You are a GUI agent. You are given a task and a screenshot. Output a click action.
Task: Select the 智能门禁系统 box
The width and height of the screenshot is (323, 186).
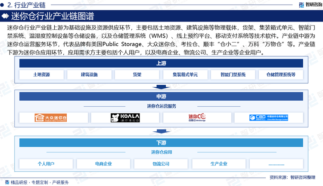[233, 74]
